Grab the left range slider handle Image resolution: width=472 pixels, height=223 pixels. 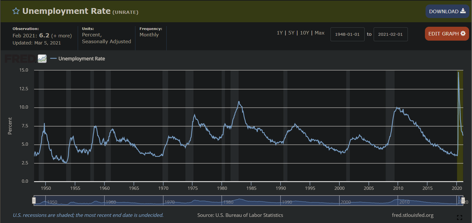(34, 201)
